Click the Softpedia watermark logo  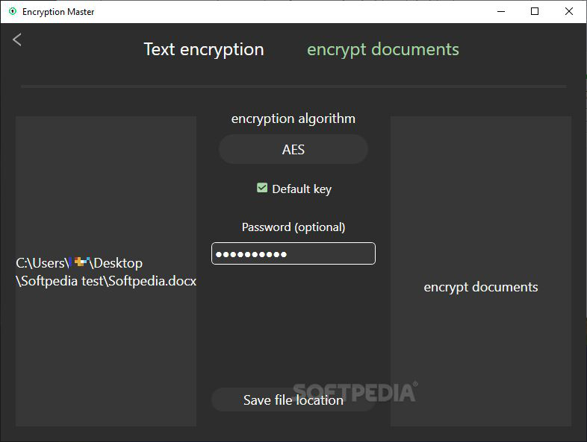355,392
